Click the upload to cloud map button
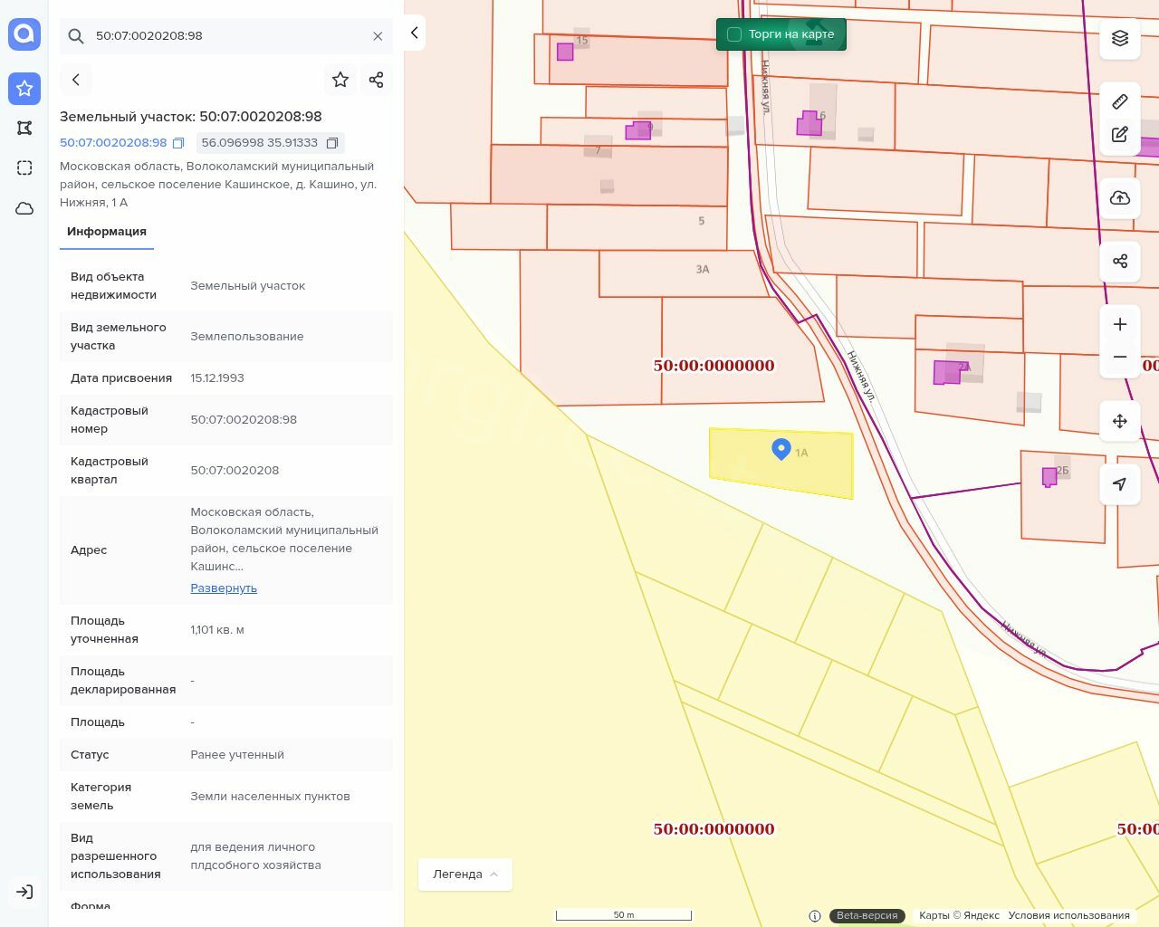 coord(1120,198)
